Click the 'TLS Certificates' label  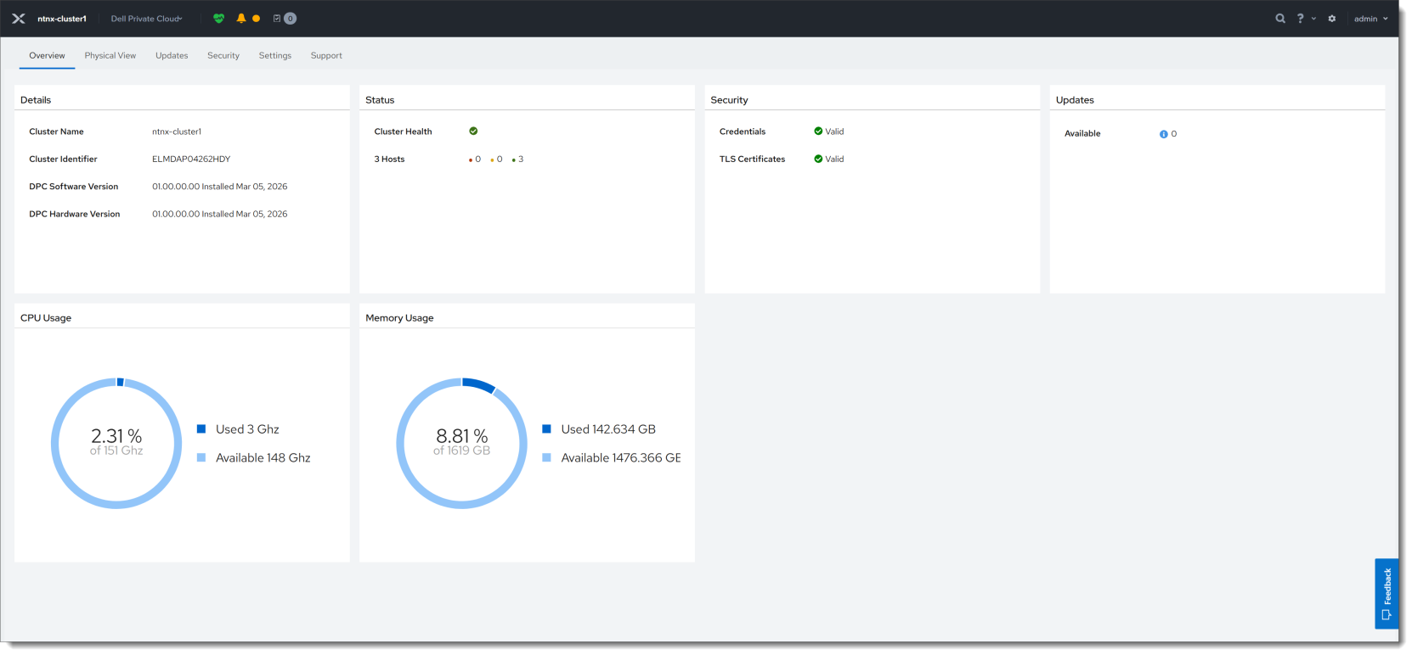tap(752, 160)
